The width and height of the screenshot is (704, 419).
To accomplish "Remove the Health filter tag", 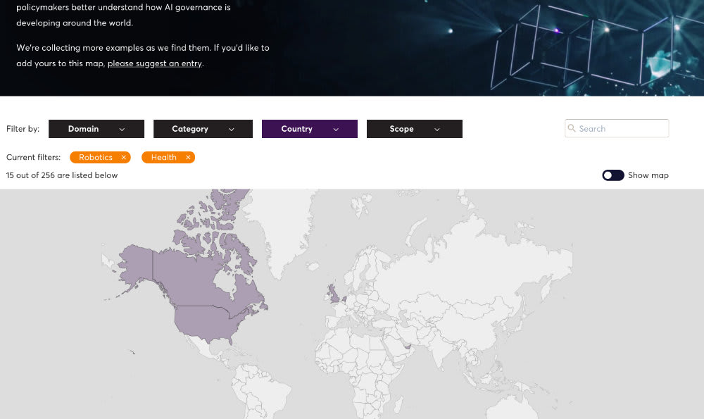I will [x=188, y=157].
